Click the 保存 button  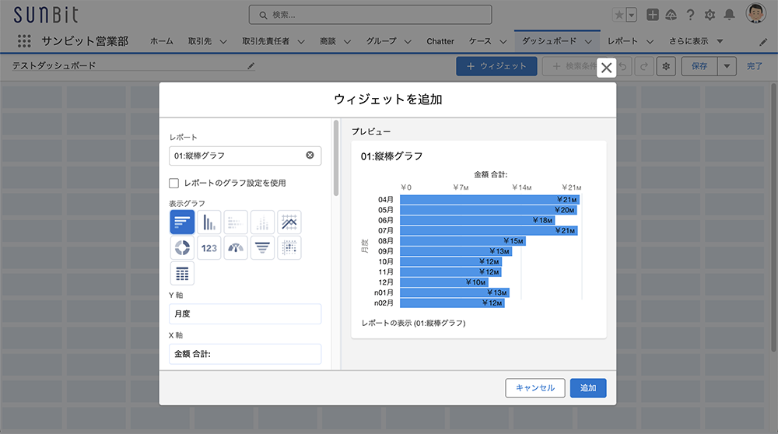click(x=699, y=66)
